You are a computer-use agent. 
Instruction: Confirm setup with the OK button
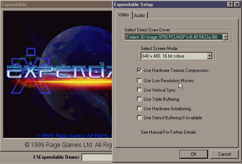[194, 154]
